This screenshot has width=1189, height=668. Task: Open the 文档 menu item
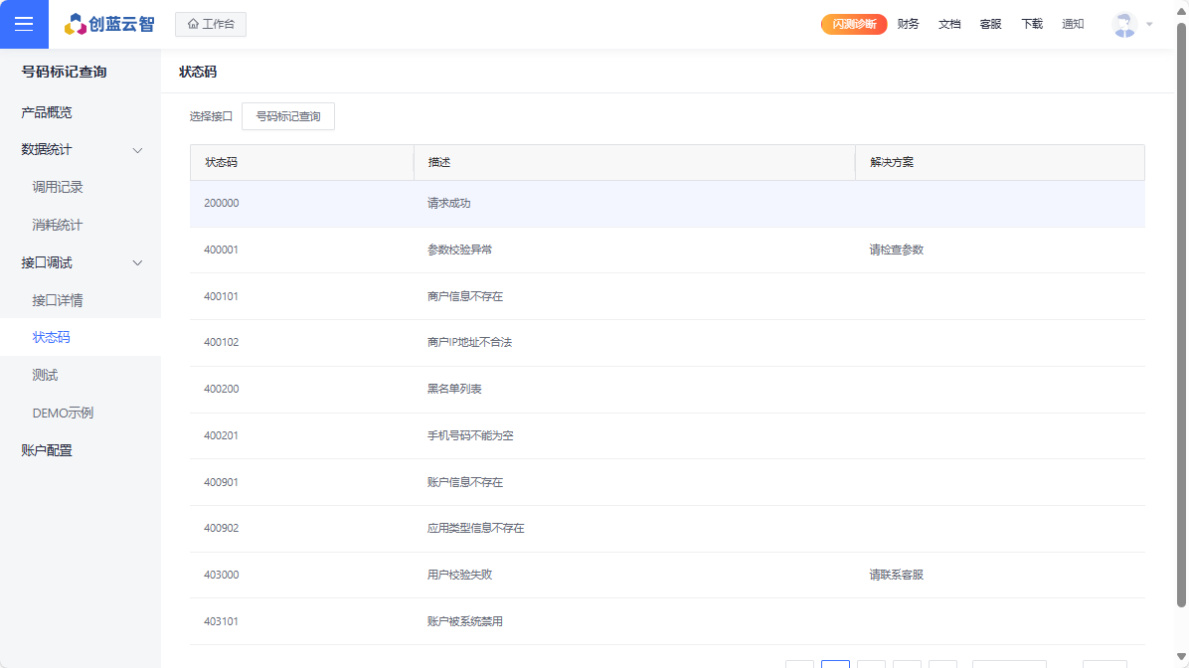point(949,24)
